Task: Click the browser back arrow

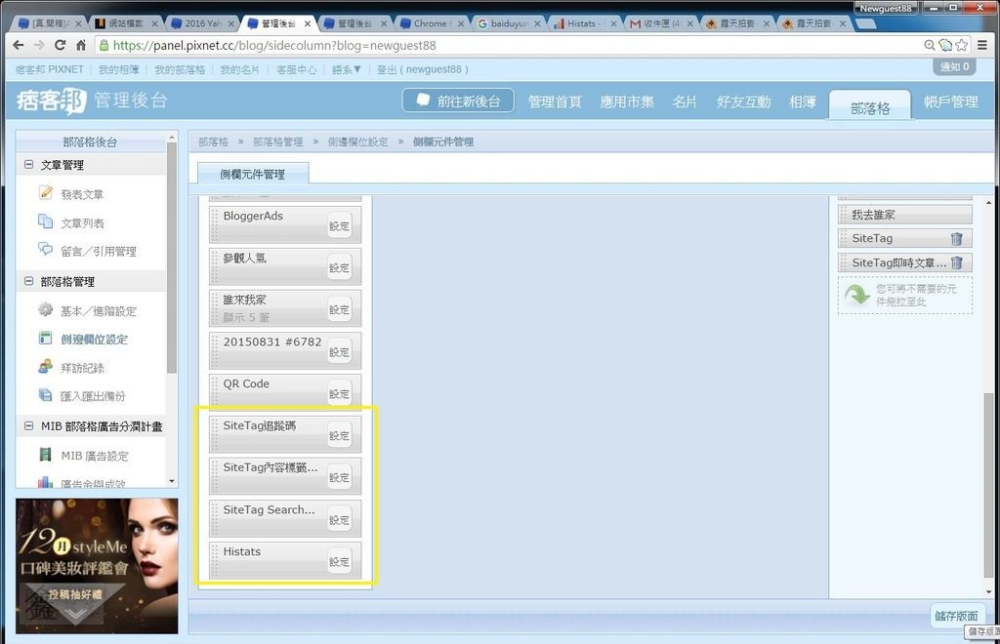Action: tap(18, 45)
